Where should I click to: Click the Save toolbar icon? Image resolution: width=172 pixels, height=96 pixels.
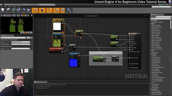2,10
